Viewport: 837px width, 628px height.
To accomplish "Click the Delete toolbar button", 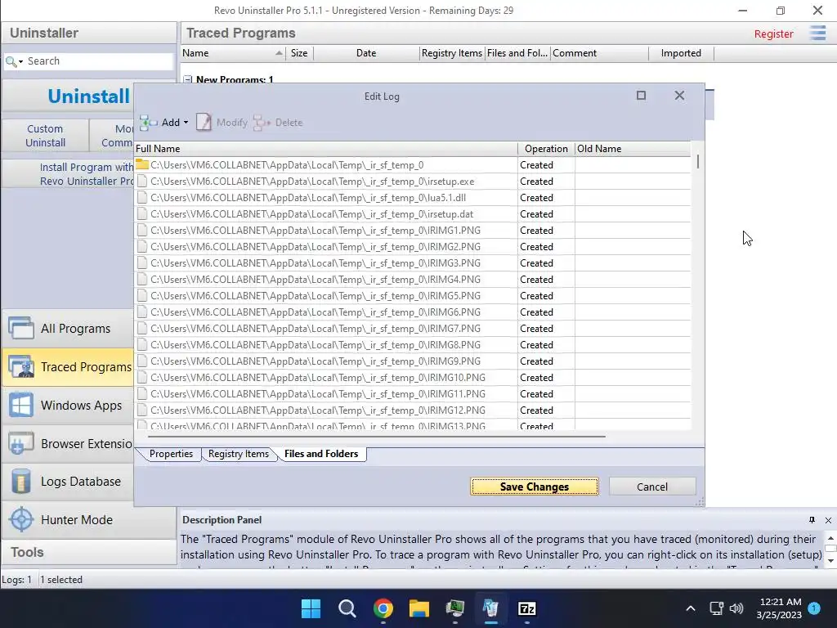I will click(x=278, y=123).
